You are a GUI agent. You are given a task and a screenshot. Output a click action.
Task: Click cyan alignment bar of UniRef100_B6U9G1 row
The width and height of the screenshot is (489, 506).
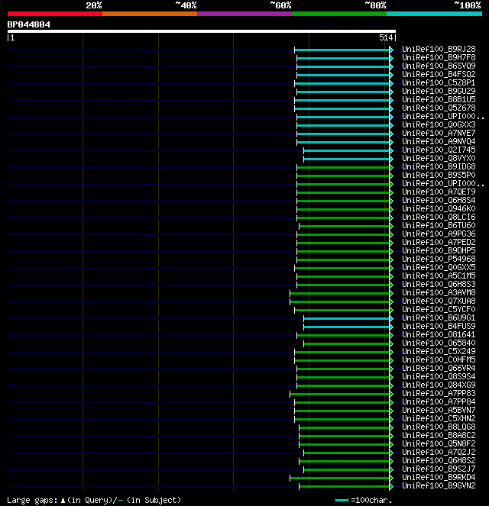[x=347, y=318]
